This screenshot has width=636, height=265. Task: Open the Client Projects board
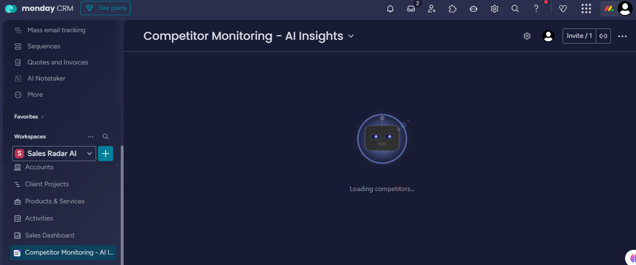pos(47,184)
